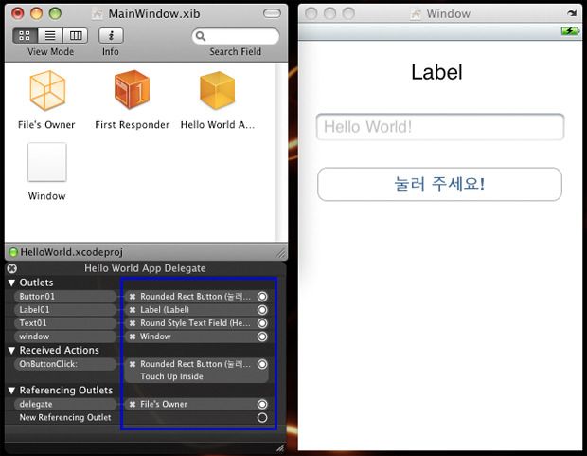The height and width of the screenshot is (456, 587).
Task: Switch to list view mode
Action: point(50,36)
